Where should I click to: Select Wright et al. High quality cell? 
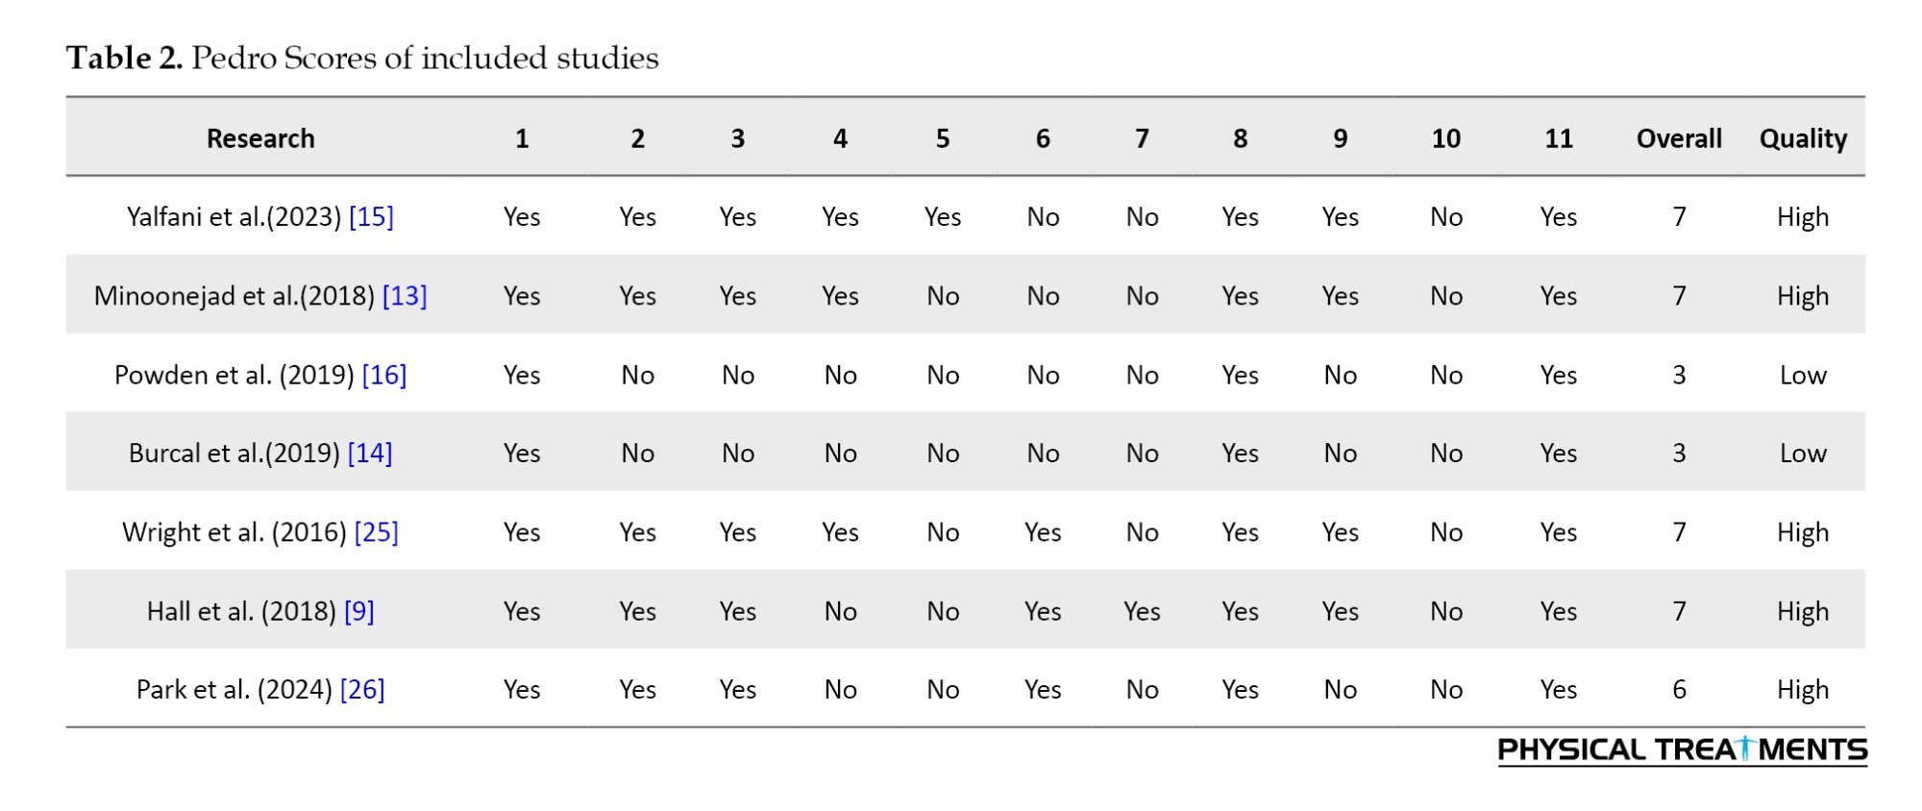tap(1802, 532)
